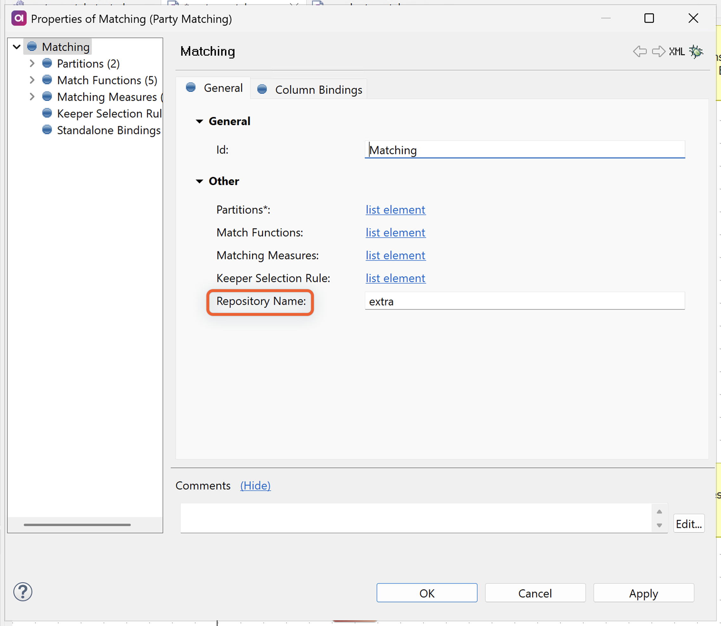The width and height of the screenshot is (721, 626).
Task: Expand the Matching Measures node
Action: click(x=32, y=97)
